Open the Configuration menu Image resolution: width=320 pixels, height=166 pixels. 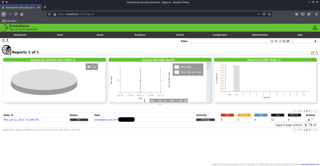[220, 35]
